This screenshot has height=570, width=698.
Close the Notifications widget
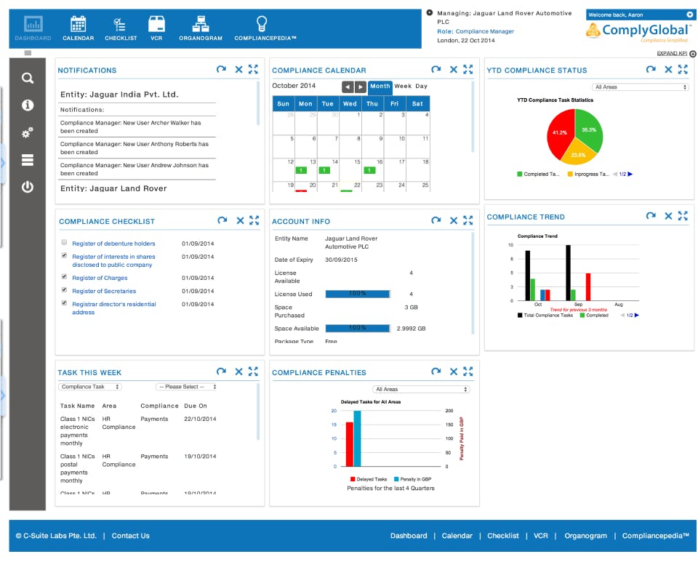click(x=239, y=69)
